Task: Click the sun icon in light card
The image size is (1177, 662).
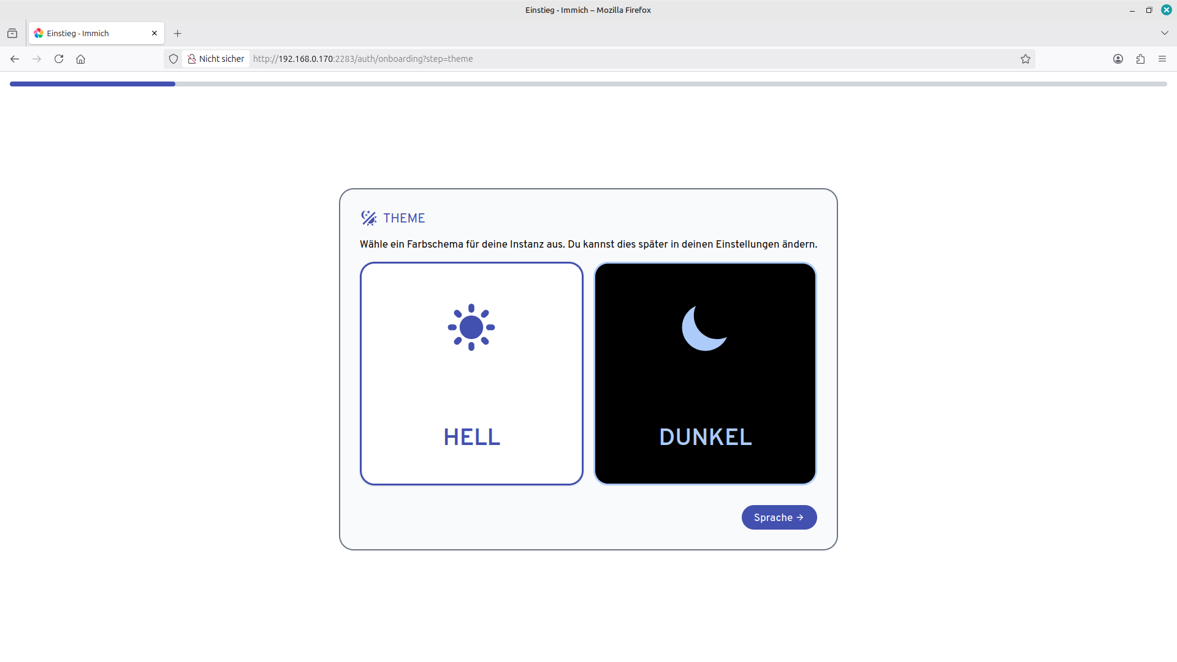Action: [471, 327]
